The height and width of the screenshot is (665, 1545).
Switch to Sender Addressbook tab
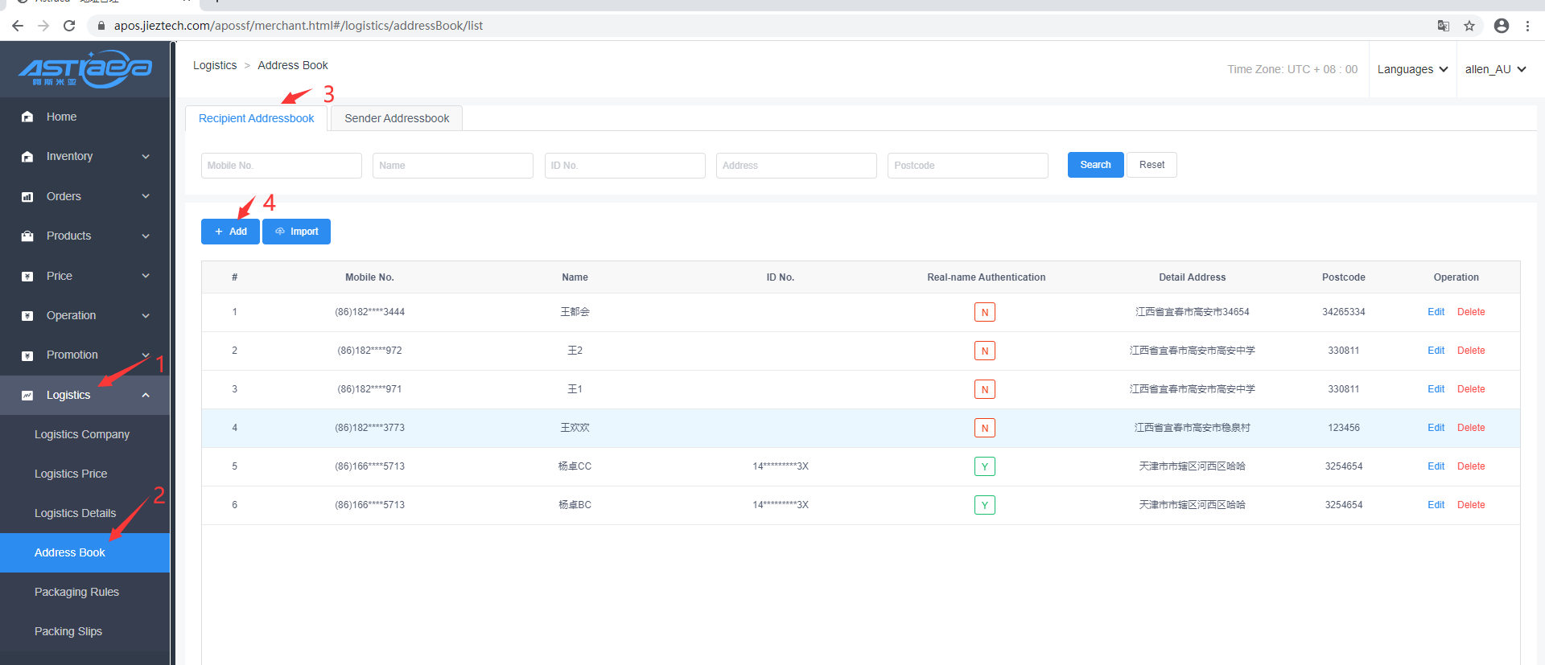coord(397,118)
